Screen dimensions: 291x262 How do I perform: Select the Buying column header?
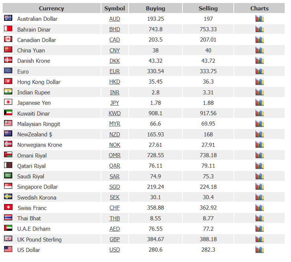coord(155,8)
